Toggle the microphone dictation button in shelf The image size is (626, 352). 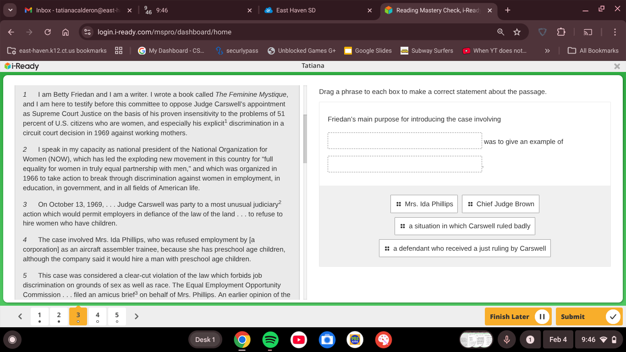pos(507,340)
